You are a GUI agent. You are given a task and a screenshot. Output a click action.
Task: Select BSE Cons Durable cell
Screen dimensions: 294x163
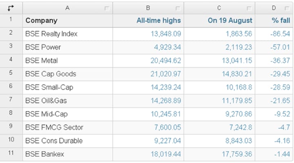click(68, 141)
